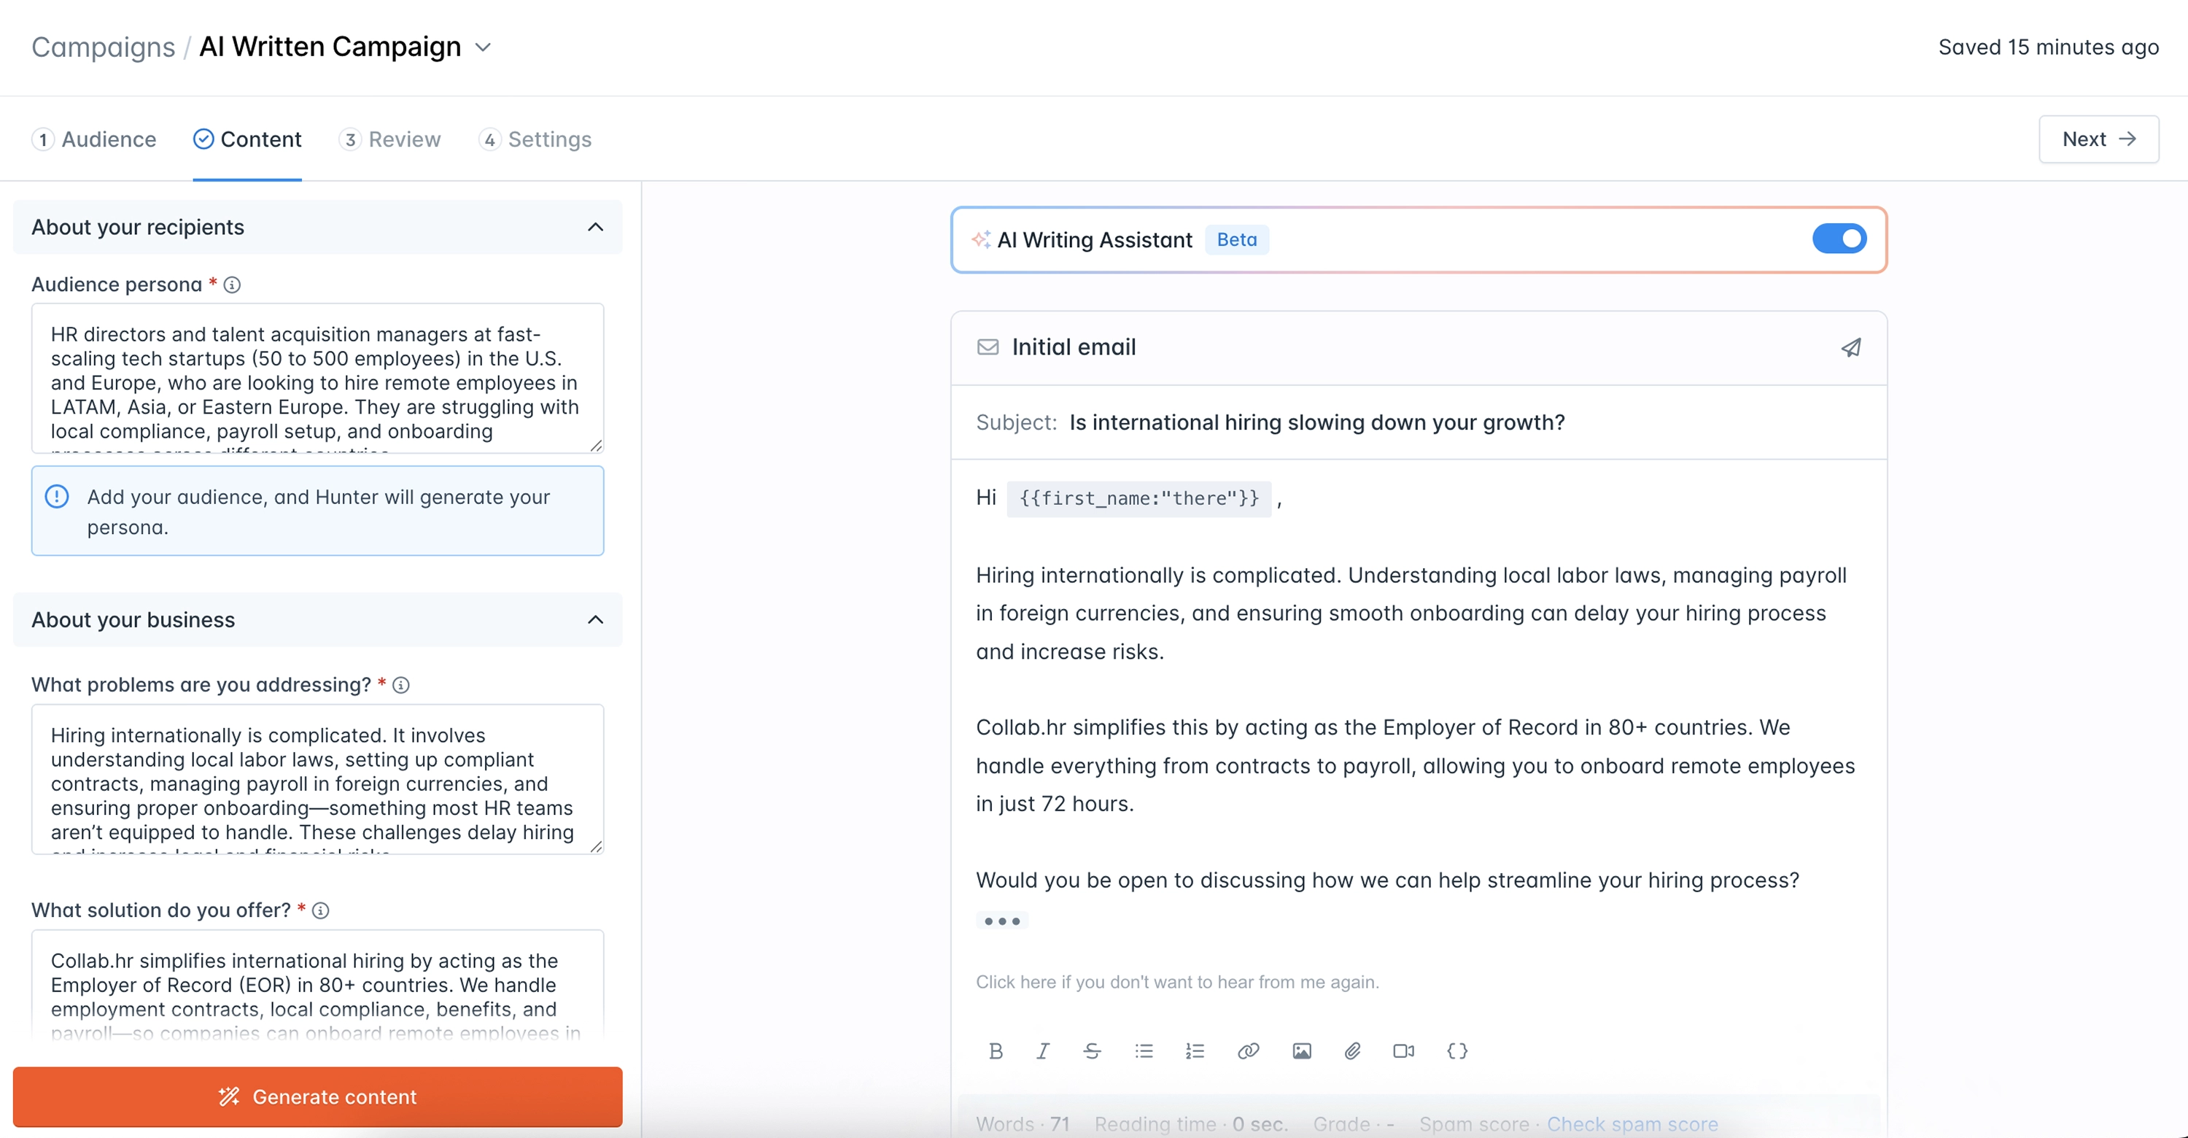Viewport: 2188px width, 1138px height.
Task: Insert a bulleted list
Action: tap(1144, 1050)
